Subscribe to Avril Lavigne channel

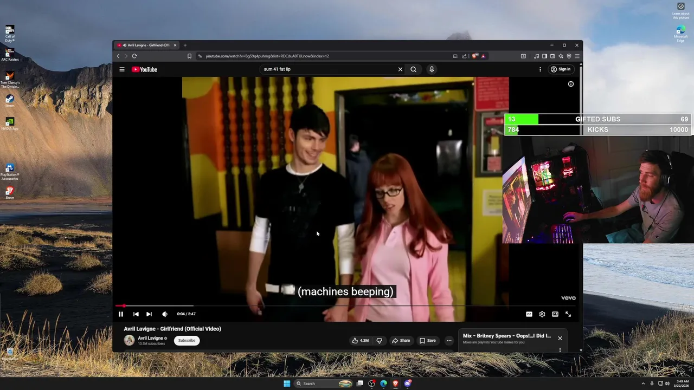click(x=187, y=341)
